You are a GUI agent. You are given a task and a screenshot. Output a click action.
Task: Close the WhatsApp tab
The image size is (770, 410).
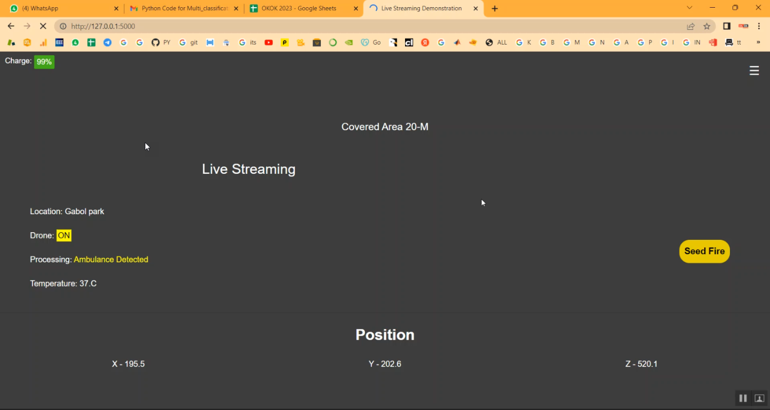point(116,9)
